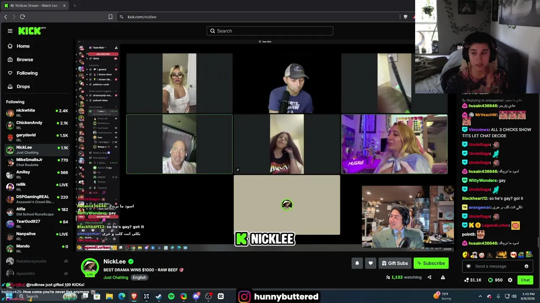This screenshot has height=303, width=540.
Task: Open ChickenAndy channel in Following list
Action: coord(37,125)
